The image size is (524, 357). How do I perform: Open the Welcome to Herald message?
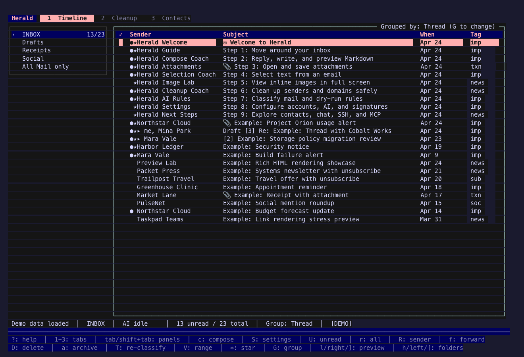pos(309,42)
